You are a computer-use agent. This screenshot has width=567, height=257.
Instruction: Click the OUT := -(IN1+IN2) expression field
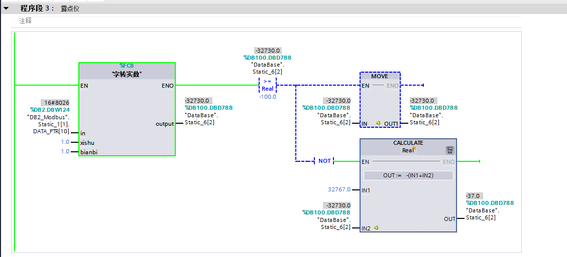coord(408,175)
